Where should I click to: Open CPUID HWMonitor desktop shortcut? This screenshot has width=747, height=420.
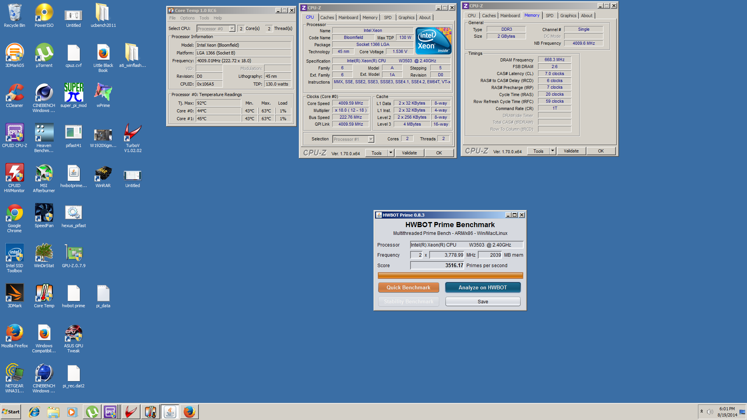point(14,178)
